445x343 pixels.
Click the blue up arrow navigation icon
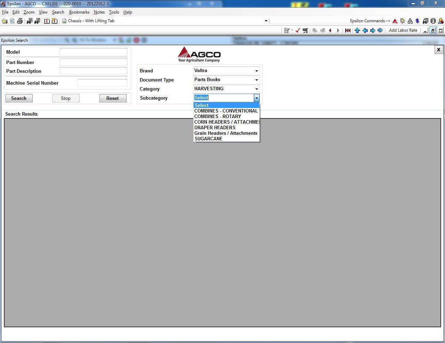(x=357, y=31)
